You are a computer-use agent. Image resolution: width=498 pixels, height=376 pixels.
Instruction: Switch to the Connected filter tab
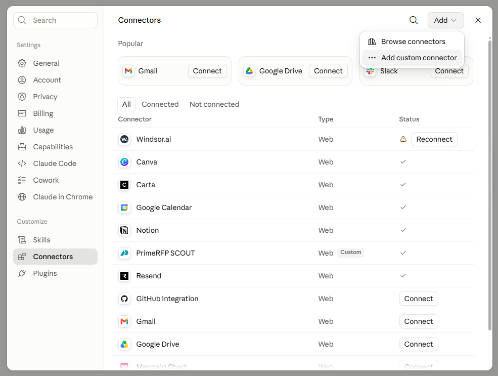tap(160, 104)
